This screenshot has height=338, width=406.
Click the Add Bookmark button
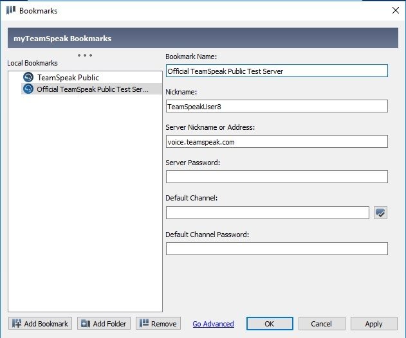click(40, 323)
